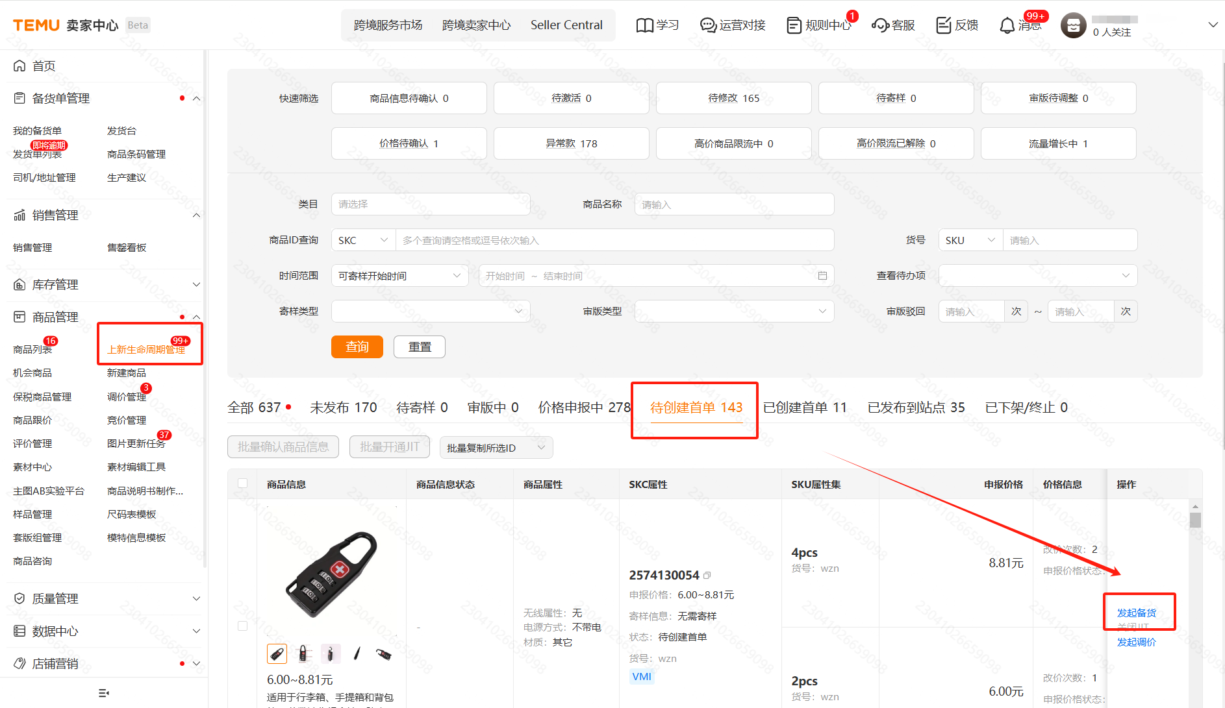Check the first product row checkbox

point(243,626)
